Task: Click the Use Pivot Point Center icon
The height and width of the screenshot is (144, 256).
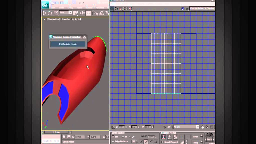Action: coord(75,13)
